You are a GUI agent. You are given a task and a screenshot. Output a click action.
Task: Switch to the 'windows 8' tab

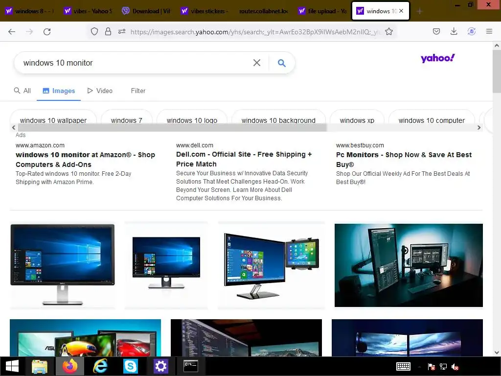30,11
